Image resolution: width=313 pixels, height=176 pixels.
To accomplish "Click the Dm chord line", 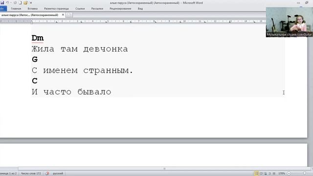I will pos(38,38).
